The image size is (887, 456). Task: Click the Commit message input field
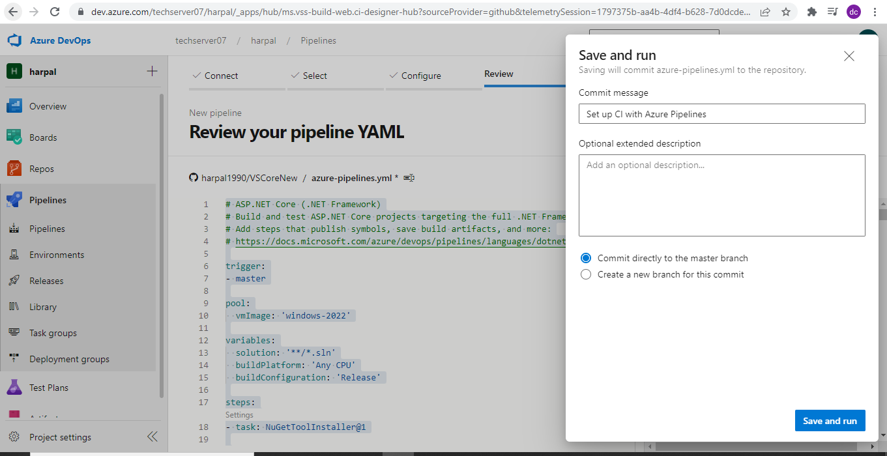pos(721,114)
